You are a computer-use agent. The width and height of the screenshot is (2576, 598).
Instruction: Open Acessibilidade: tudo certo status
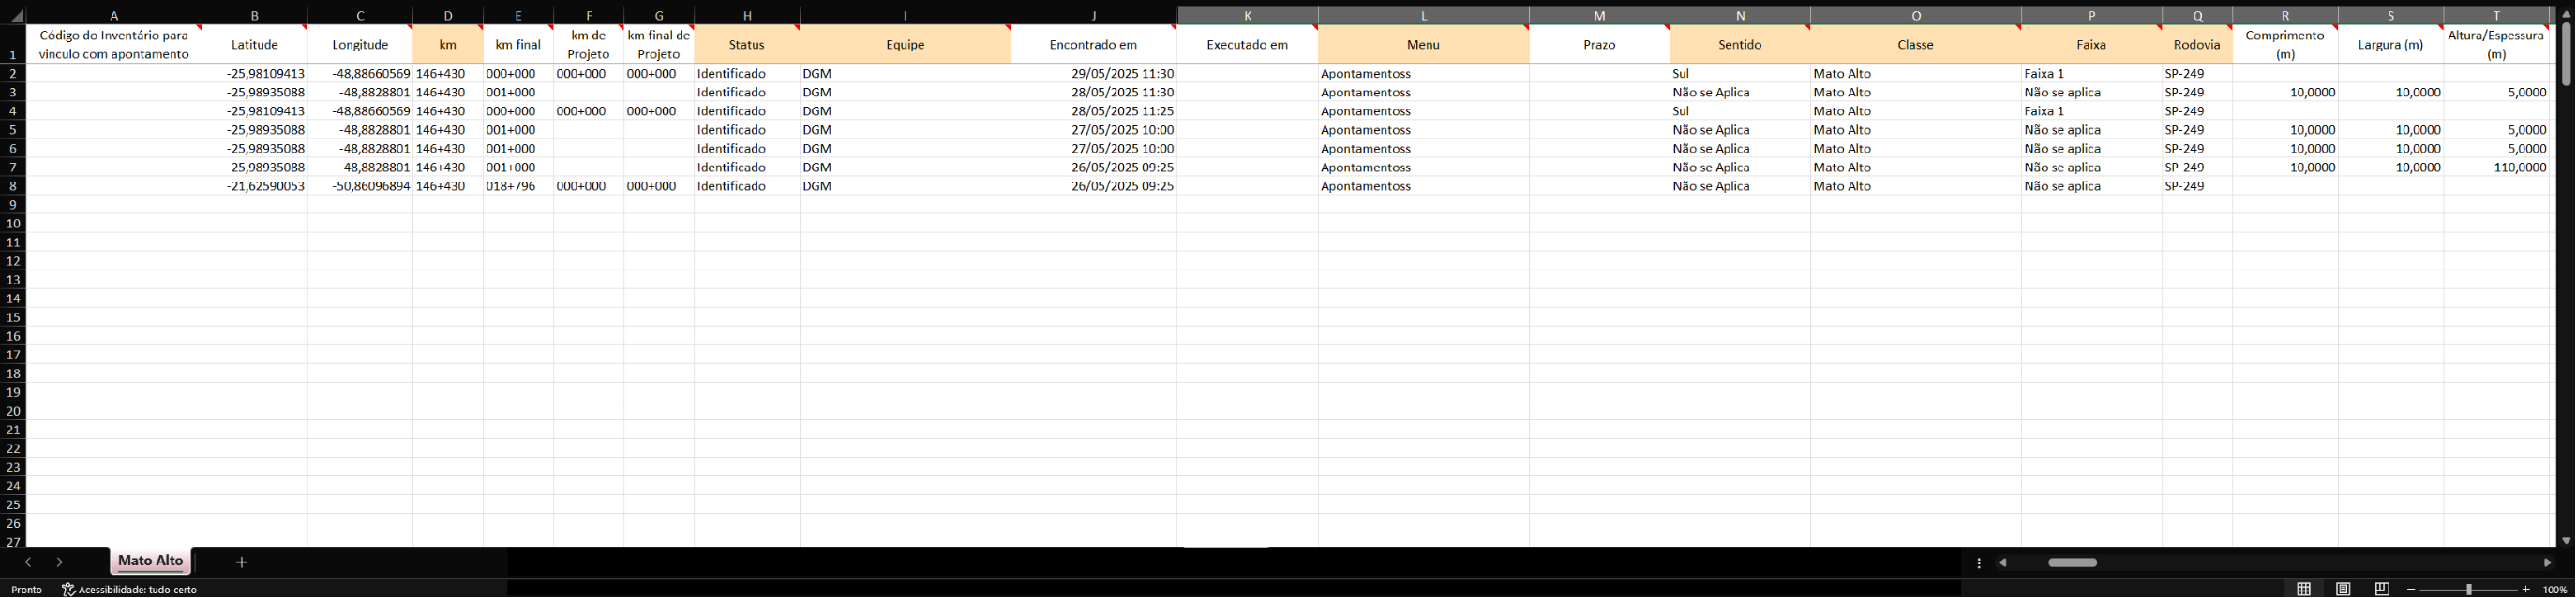coord(130,589)
